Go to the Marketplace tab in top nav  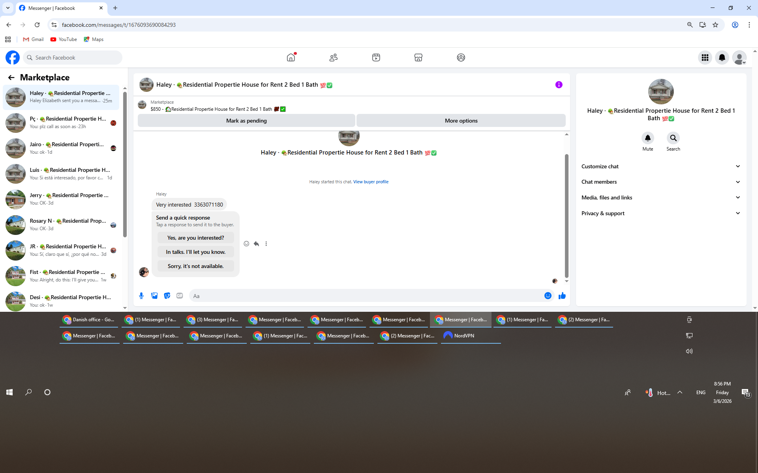(418, 58)
